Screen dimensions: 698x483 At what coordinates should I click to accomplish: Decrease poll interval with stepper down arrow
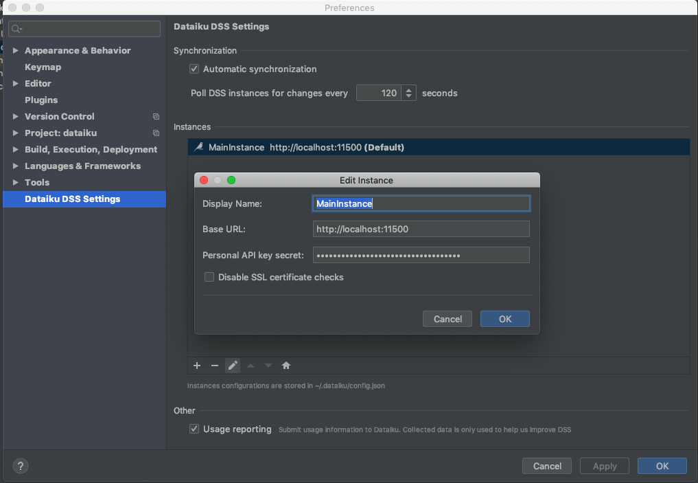(408, 96)
